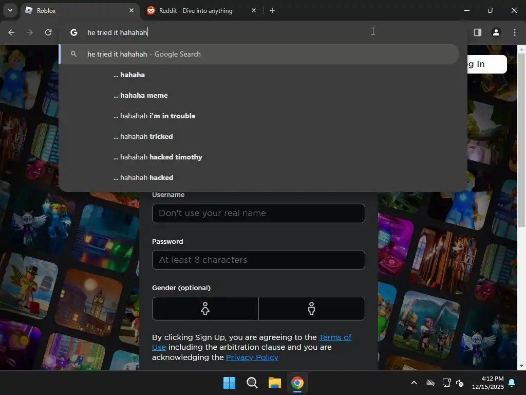Image resolution: width=526 pixels, height=395 pixels.
Task: Click the muted volume tray icon
Action: pos(460,383)
